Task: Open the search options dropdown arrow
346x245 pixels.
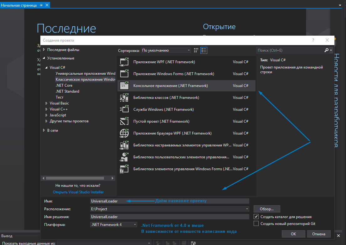Action: tap(331, 50)
